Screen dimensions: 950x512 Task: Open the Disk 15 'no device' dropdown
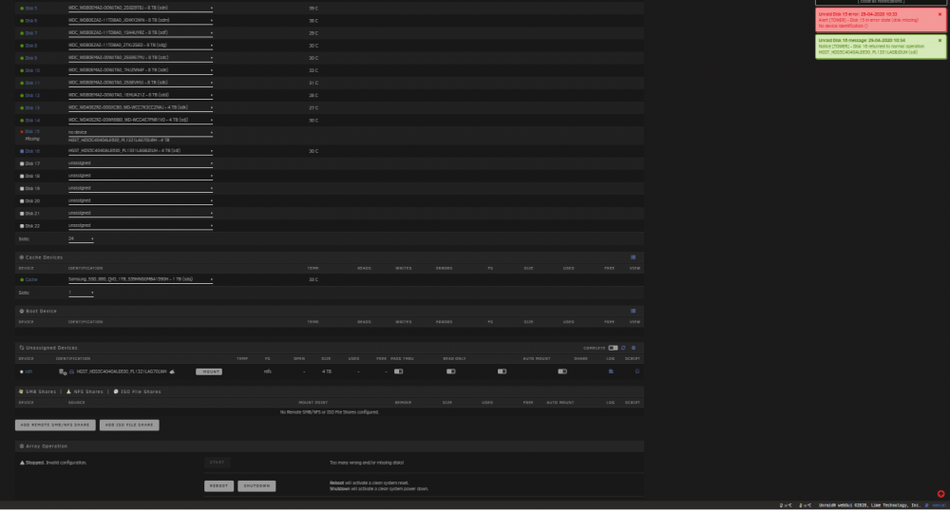(x=141, y=133)
